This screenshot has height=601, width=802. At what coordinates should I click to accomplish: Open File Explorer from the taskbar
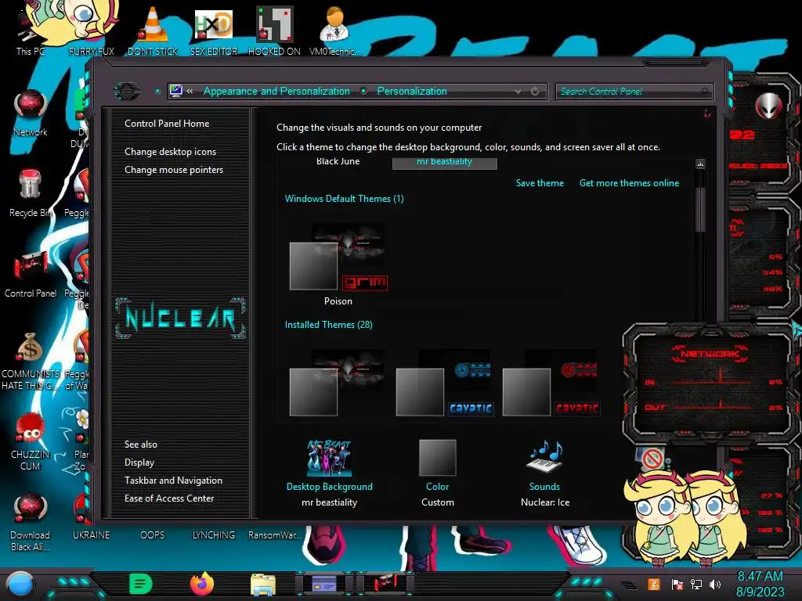[x=263, y=584]
